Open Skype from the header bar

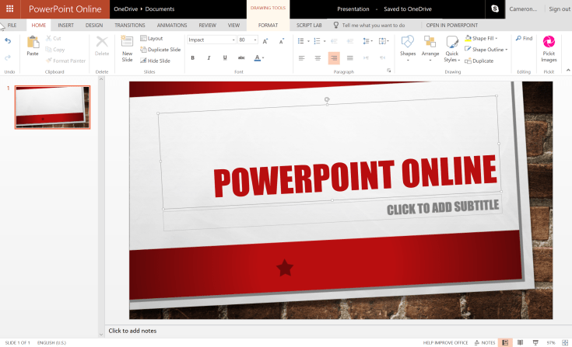[x=494, y=9]
